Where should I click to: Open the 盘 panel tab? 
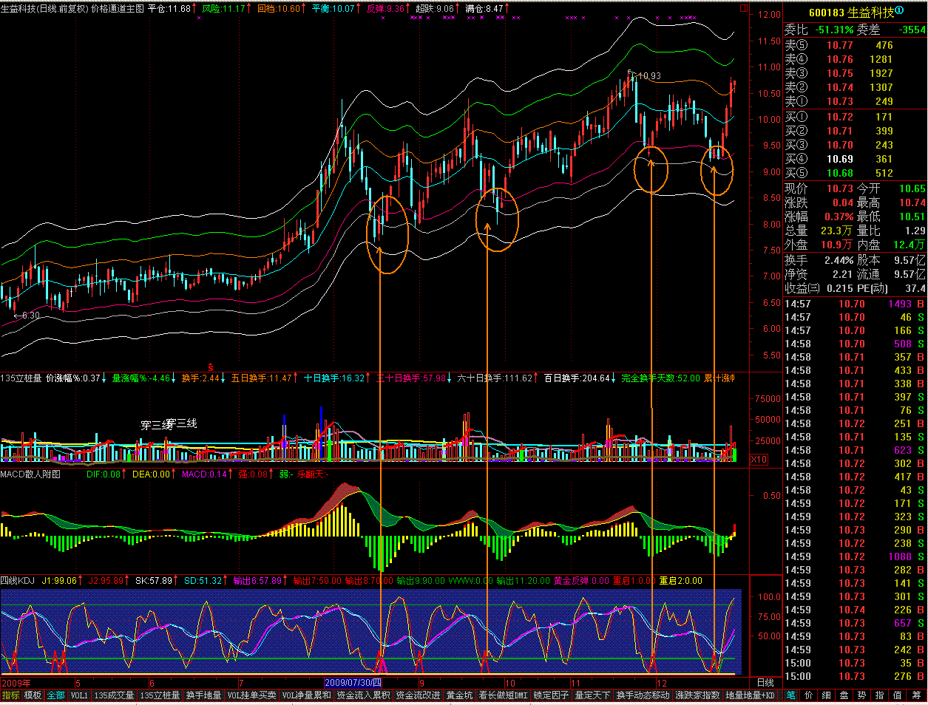[x=844, y=695]
